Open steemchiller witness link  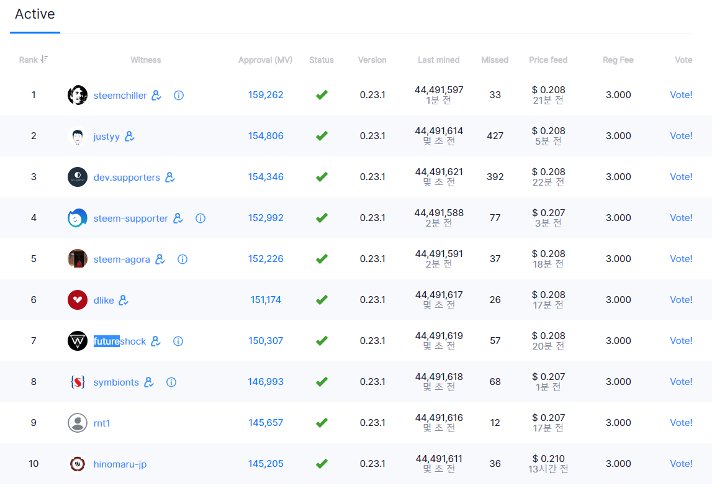[x=120, y=96]
